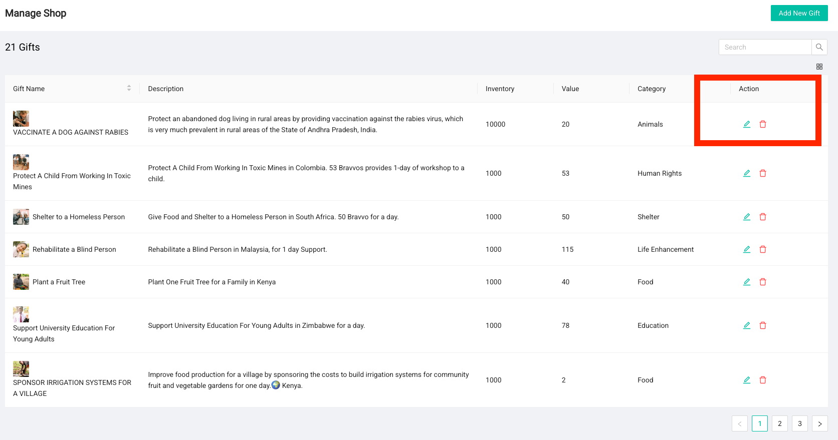Click the Rehabilitate a Blind Person thumbnail
Screen dimensions: 838x440
(21, 249)
